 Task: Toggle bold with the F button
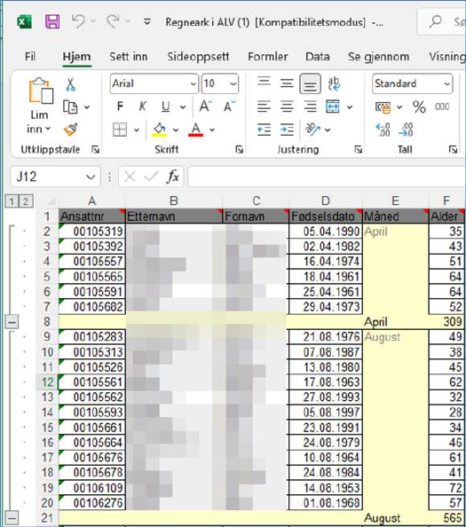tap(120, 106)
